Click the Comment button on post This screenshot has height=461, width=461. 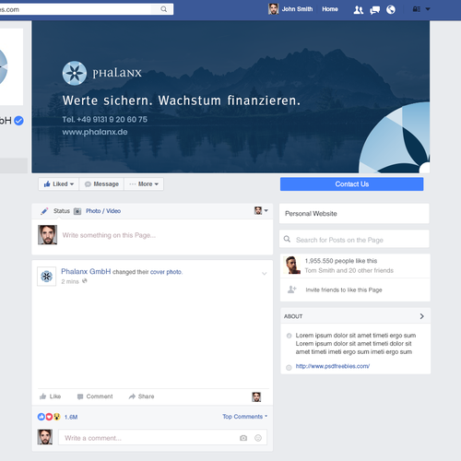[95, 396]
